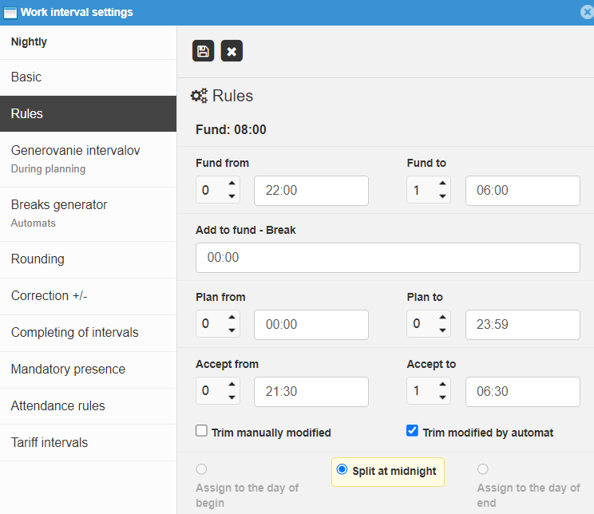Image resolution: width=594 pixels, height=514 pixels.
Task: Edit the Plan to time 23:59
Action: point(522,325)
